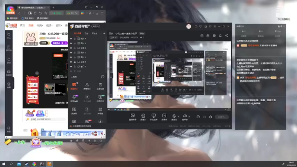
Task: Add a multimedia source
Action: coord(164,117)
